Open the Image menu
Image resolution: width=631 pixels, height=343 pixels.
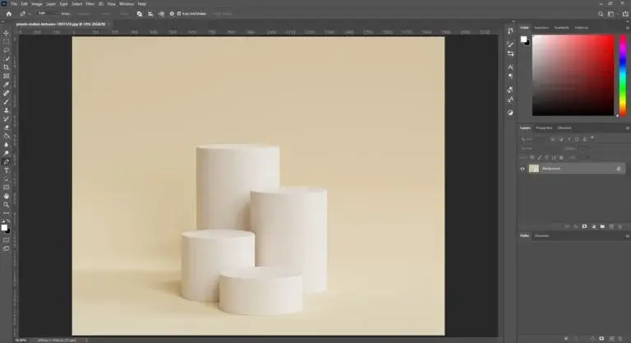[x=37, y=4]
